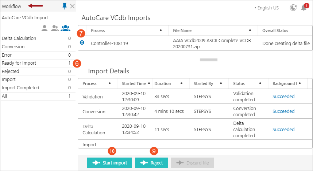The height and width of the screenshot is (171, 313).
Task: Click the gray splitter handle between tables
Action: 209,60
